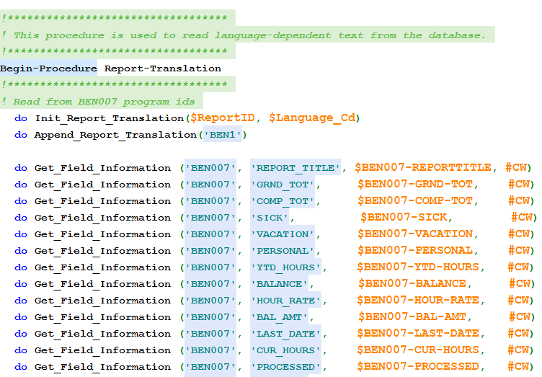Click the '$BEN007-COMP-TOT' variable
The height and width of the screenshot is (377, 542).
tap(415, 201)
